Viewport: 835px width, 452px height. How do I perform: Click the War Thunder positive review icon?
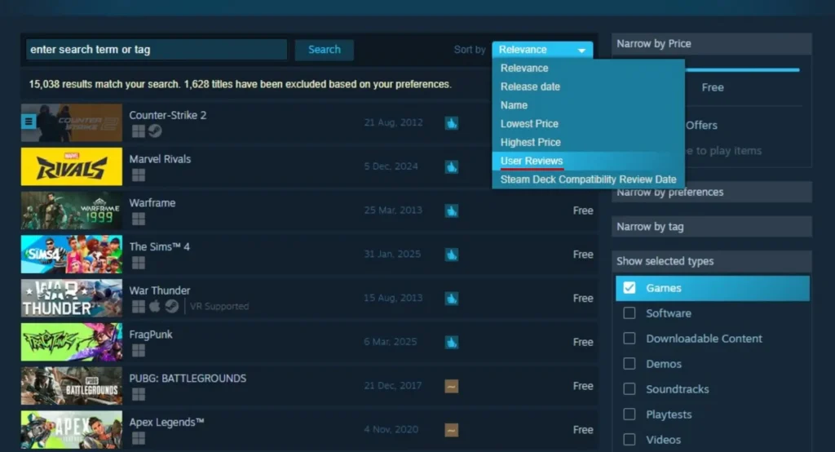coord(452,299)
